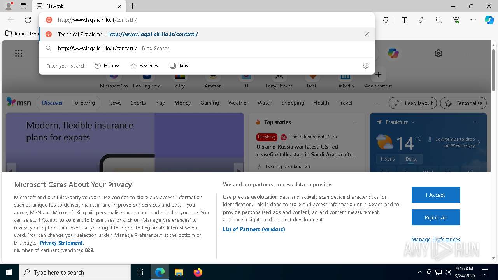This screenshot has height=280, width=498.
Task: Launch Firefox from taskbar
Action: (x=198, y=272)
